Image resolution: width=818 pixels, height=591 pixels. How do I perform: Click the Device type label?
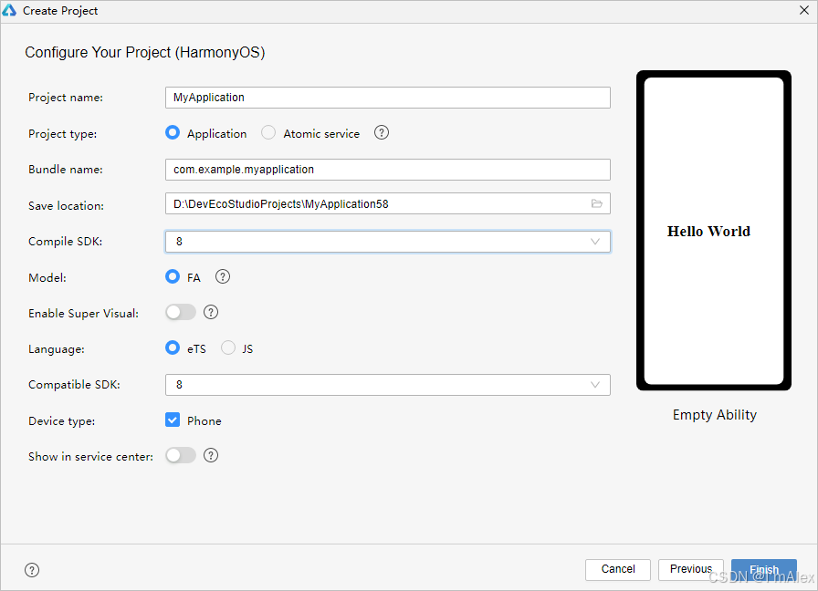tap(61, 421)
